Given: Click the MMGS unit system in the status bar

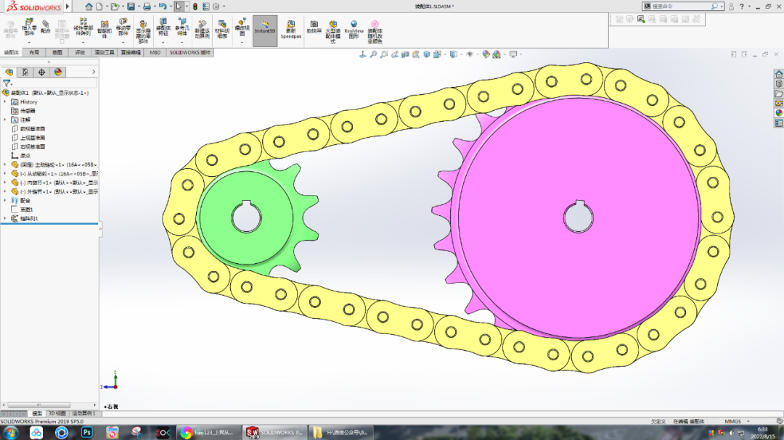Looking at the screenshot, I should coord(734,420).
